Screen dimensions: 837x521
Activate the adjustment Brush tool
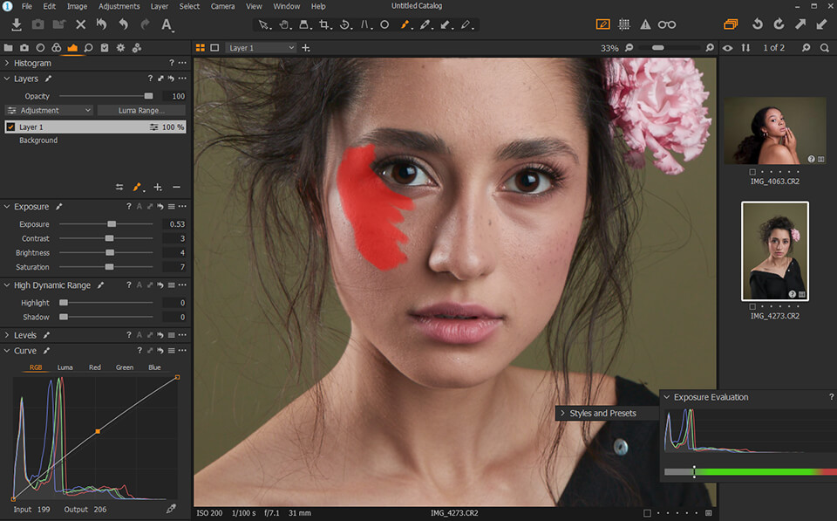pyautogui.click(x=405, y=24)
